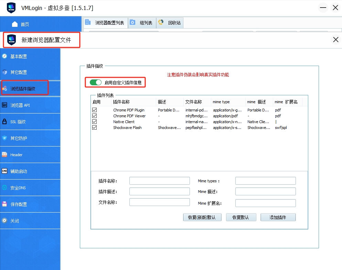Click the 浏览插件指纹 plugin icon
The width and height of the screenshot is (342, 270).
4,88
